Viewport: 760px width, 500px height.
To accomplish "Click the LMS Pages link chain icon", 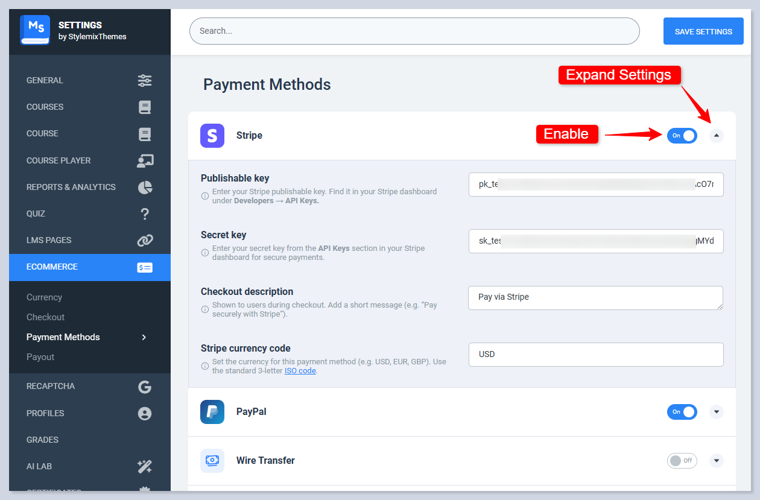I will 145,241.
